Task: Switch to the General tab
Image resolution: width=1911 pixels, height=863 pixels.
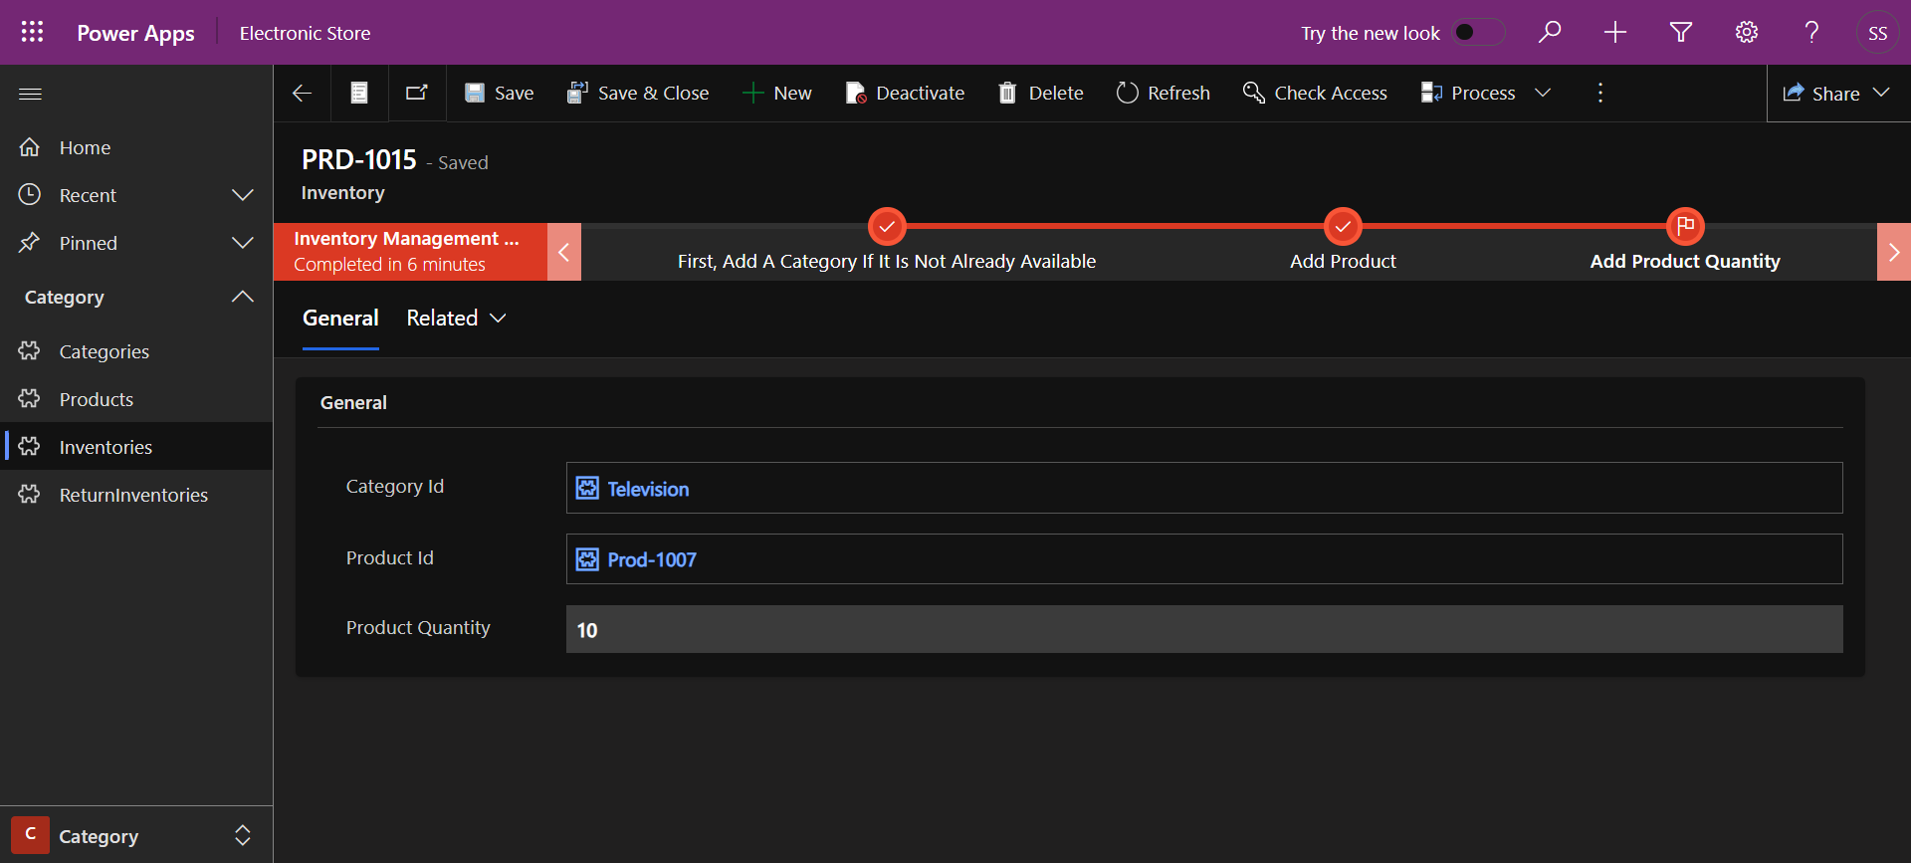Action: click(x=340, y=319)
